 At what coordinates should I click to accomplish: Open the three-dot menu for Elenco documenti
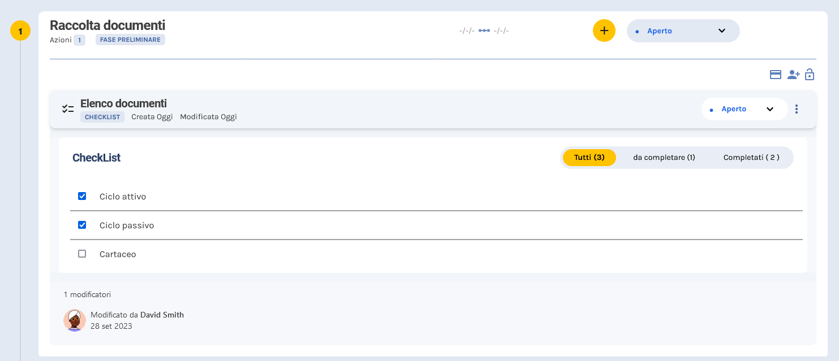(797, 108)
